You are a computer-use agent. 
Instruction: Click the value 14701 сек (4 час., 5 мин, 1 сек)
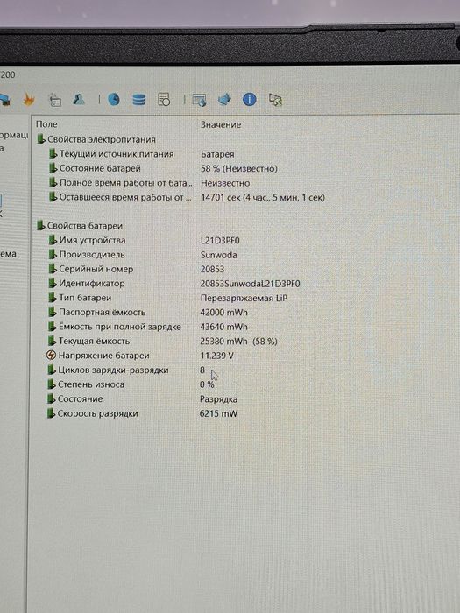[263, 197]
